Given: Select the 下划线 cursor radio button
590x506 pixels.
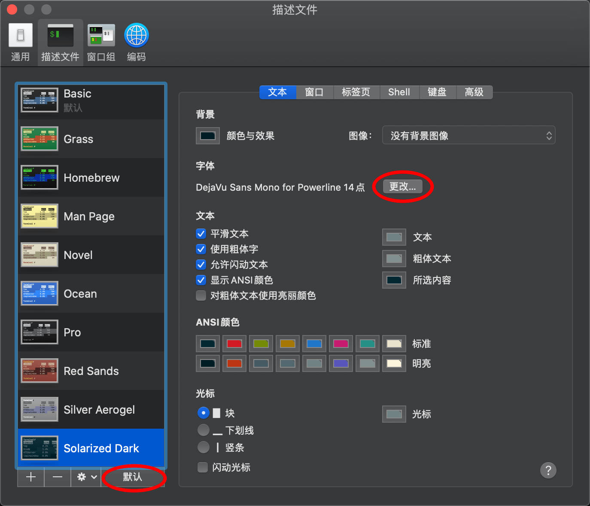Looking at the screenshot, I should tap(204, 430).
